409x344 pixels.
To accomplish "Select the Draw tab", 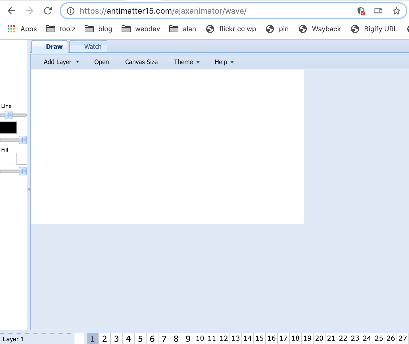I will 54,47.
